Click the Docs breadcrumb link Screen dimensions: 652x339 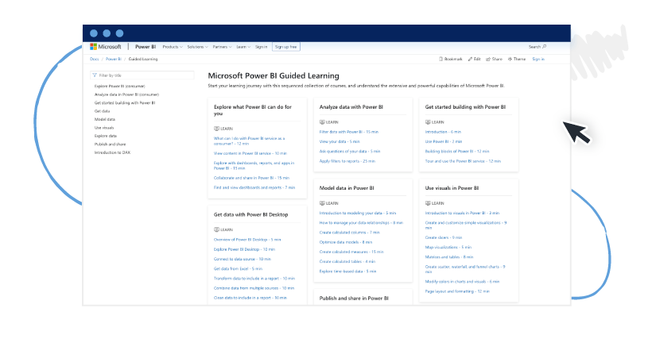coord(95,59)
